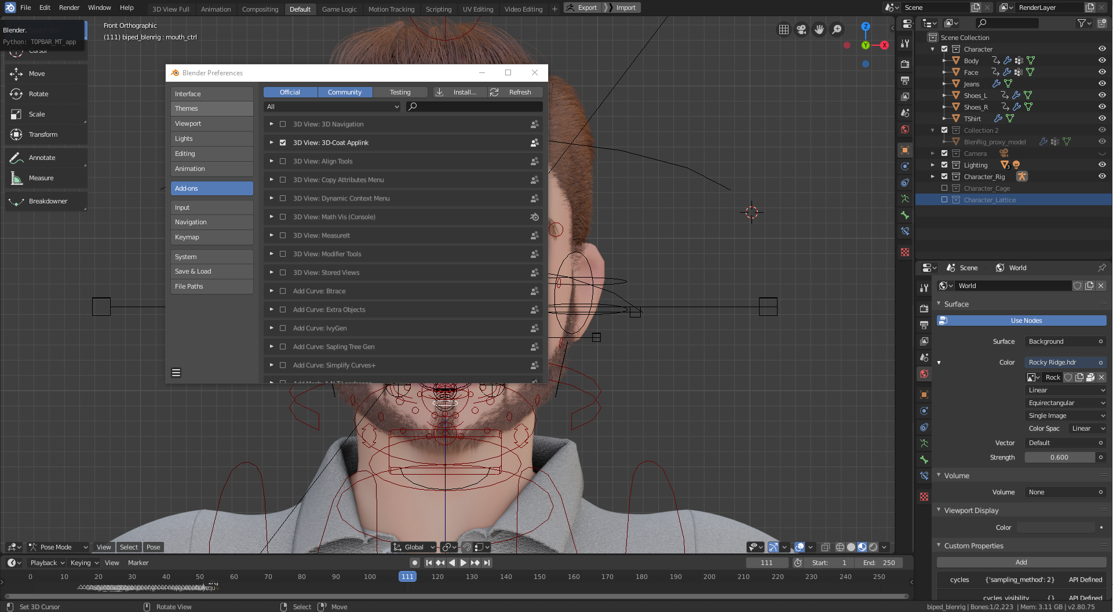The height and width of the screenshot is (612, 1113).
Task: Adjust the Strength 0.600 slider
Action: pos(1060,457)
